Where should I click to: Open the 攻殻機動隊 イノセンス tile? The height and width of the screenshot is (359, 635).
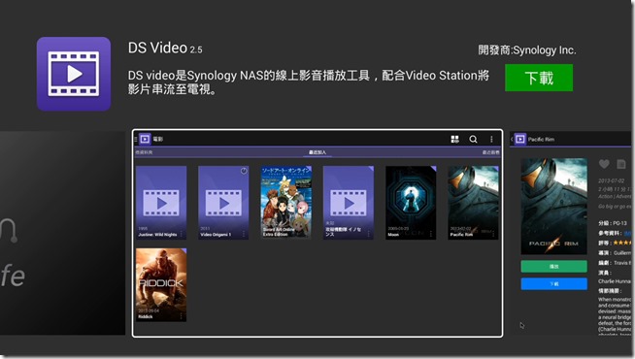tap(349, 203)
